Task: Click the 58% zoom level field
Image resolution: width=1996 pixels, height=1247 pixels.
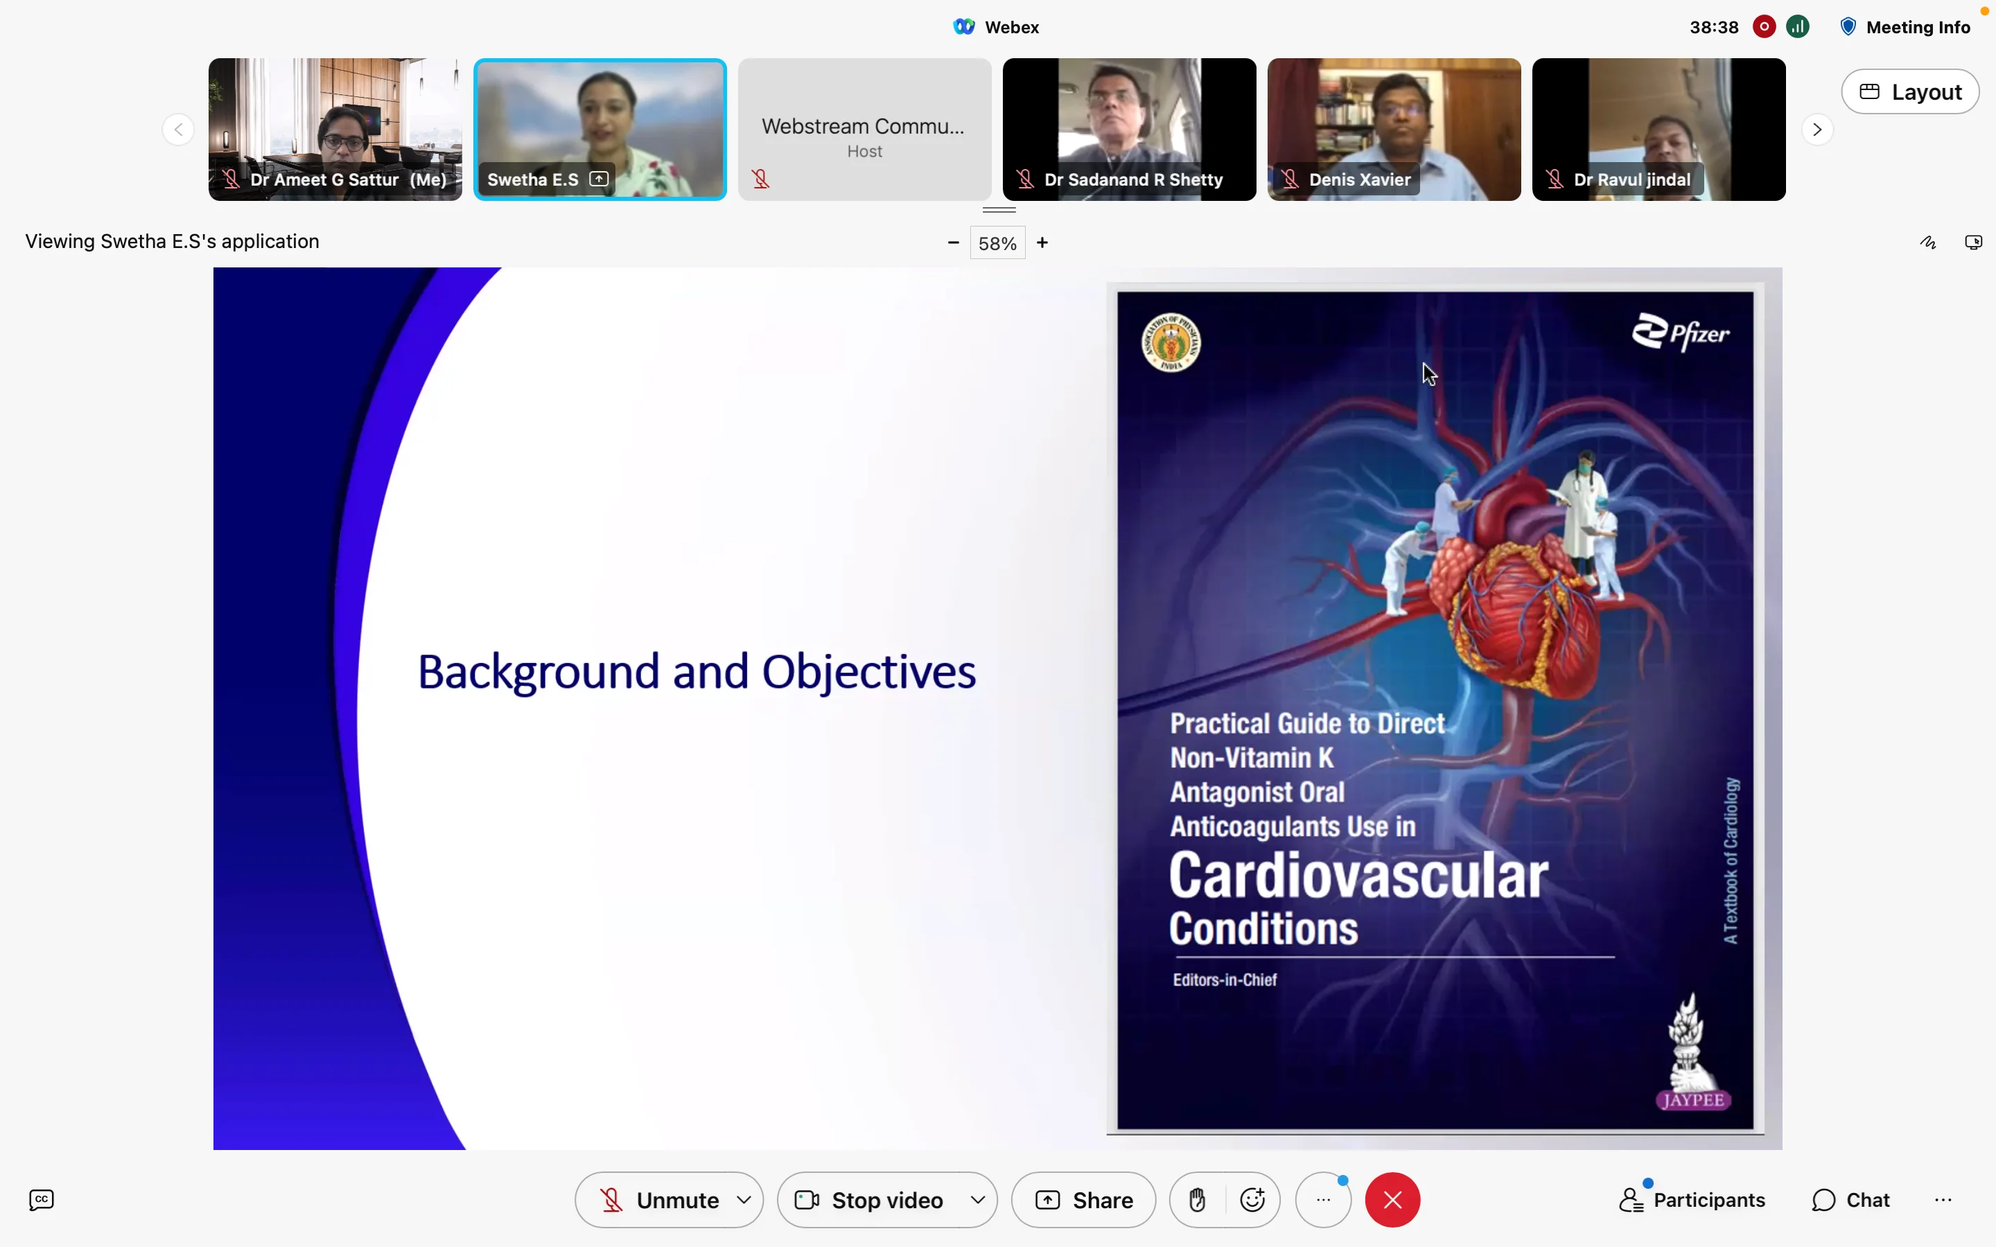Action: tap(997, 243)
